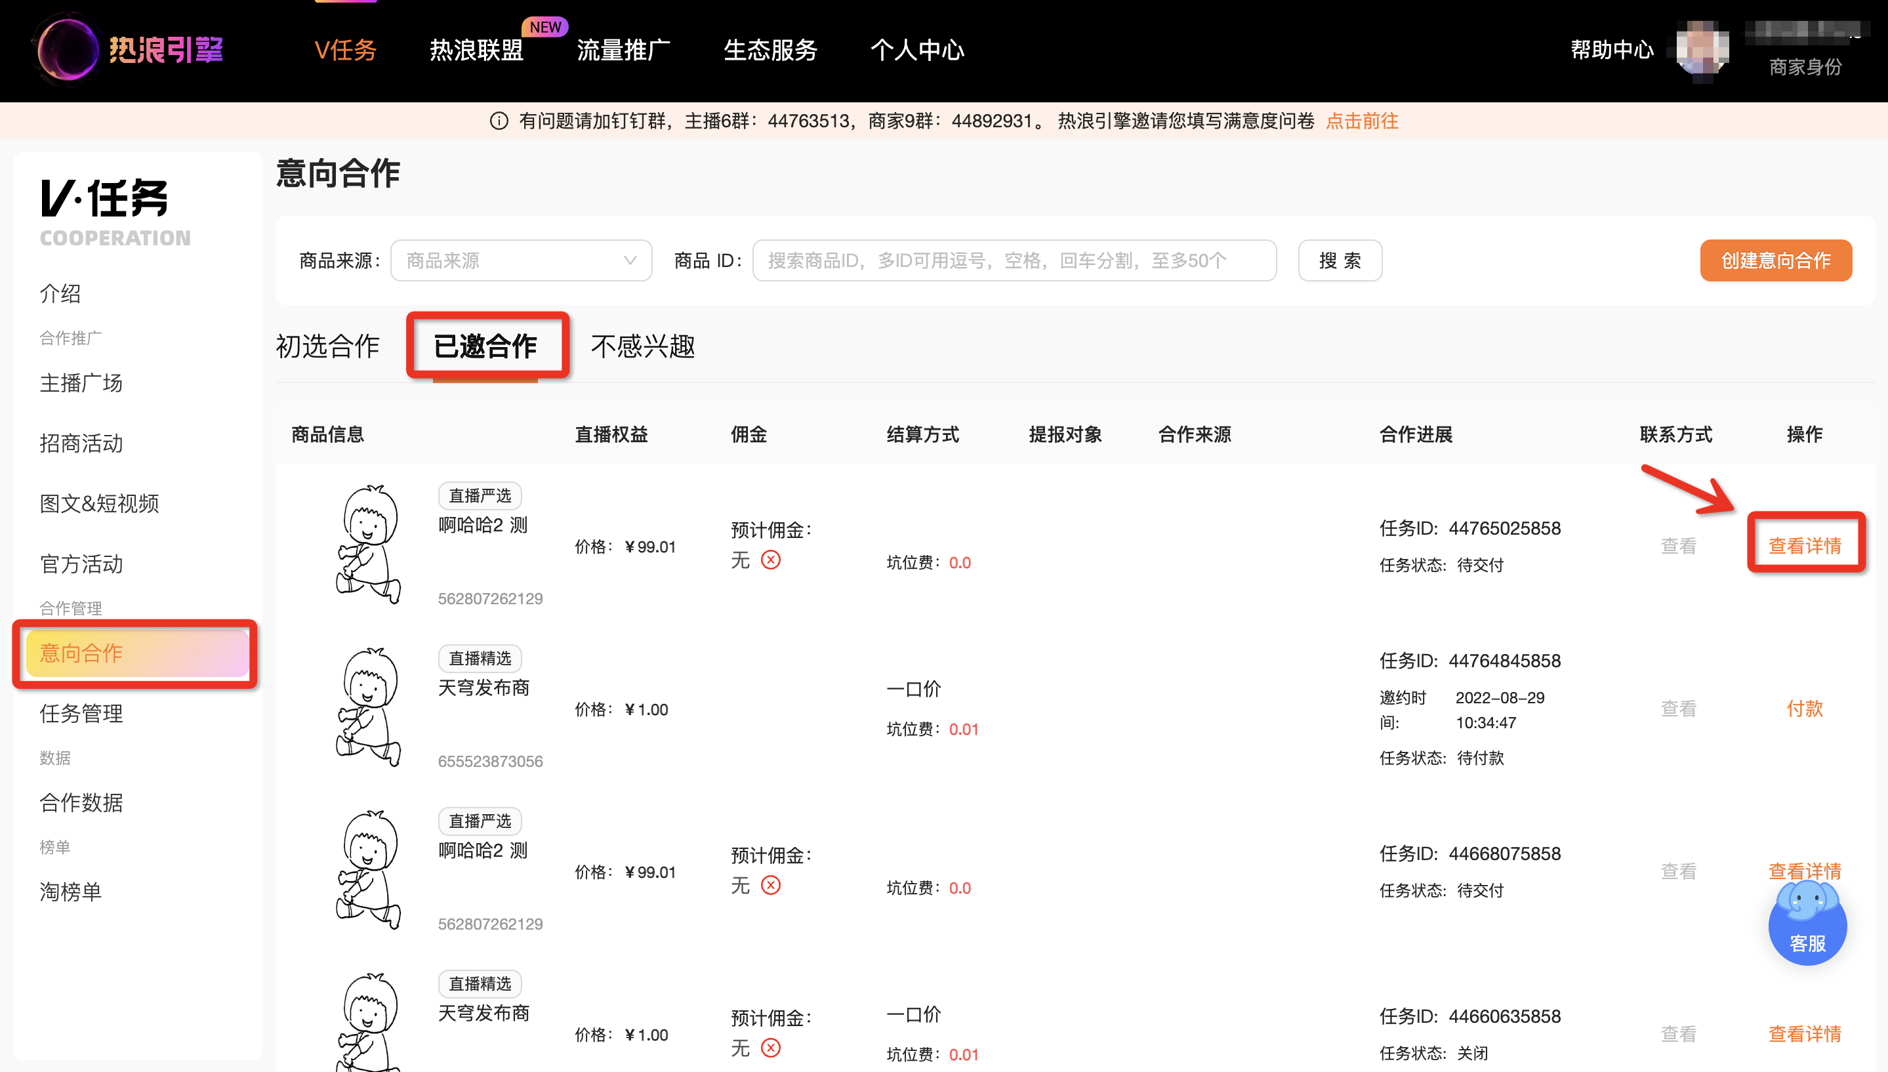The image size is (1888, 1072).
Task: Click the red X icon in task 44765025858 row
Action: 771,560
